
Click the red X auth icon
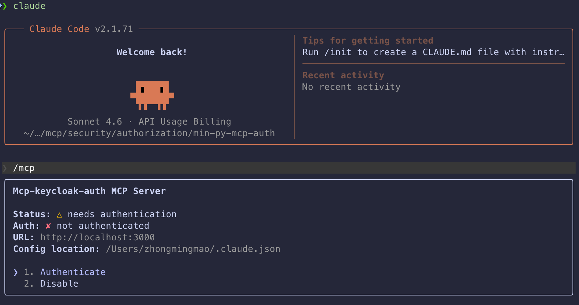[48, 226]
